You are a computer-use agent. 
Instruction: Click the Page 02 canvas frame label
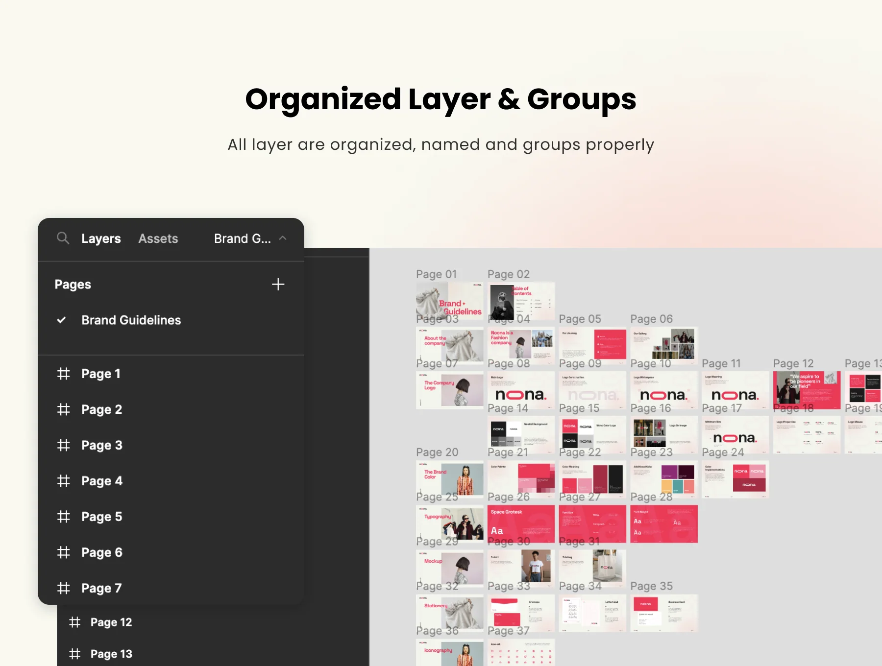coord(509,274)
